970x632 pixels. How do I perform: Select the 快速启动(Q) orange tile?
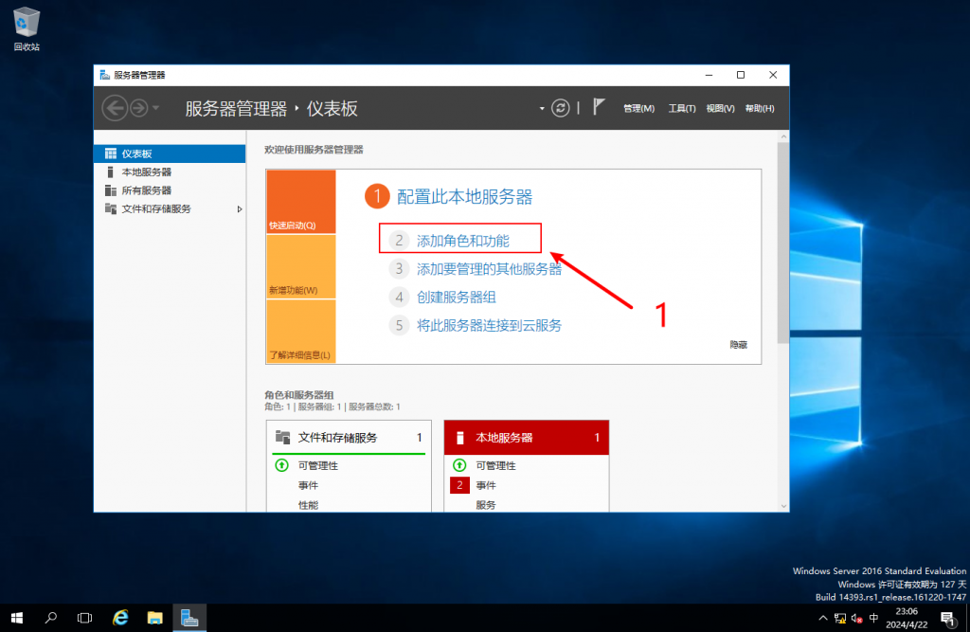click(x=301, y=202)
